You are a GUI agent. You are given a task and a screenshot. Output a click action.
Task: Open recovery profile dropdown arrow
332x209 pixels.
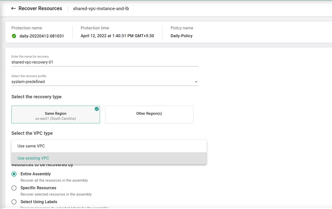tap(196, 82)
